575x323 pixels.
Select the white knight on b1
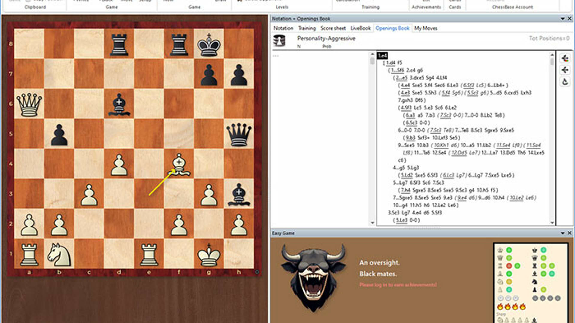click(59, 254)
